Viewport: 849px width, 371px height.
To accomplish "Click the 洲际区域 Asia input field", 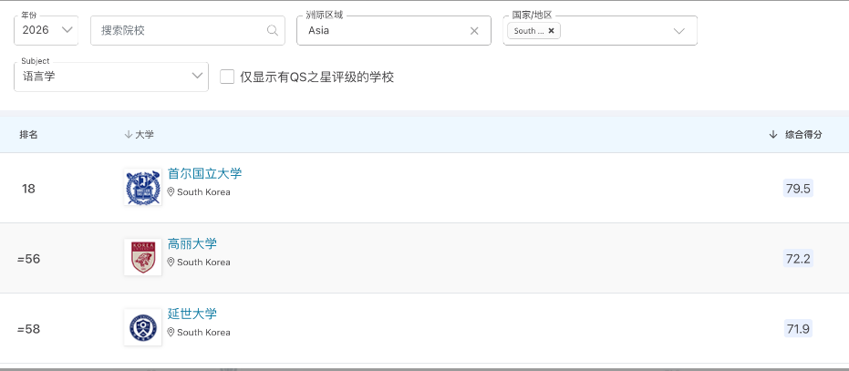I will click(x=383, y=30).
